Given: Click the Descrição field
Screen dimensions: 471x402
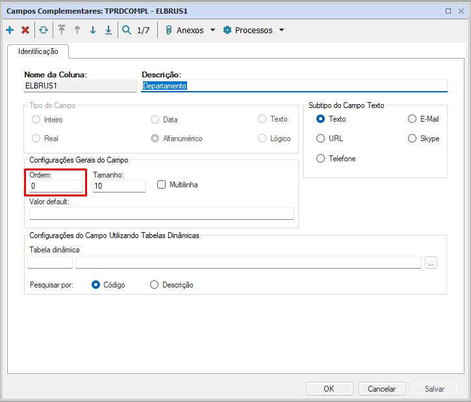Looking at the screenshot, I should 294,86.
